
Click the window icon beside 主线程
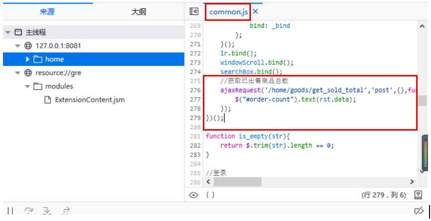tap(18, 32)
